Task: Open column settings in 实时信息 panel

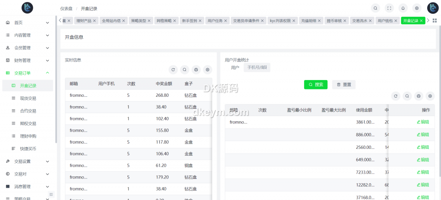Action: (x=208, y=70)
